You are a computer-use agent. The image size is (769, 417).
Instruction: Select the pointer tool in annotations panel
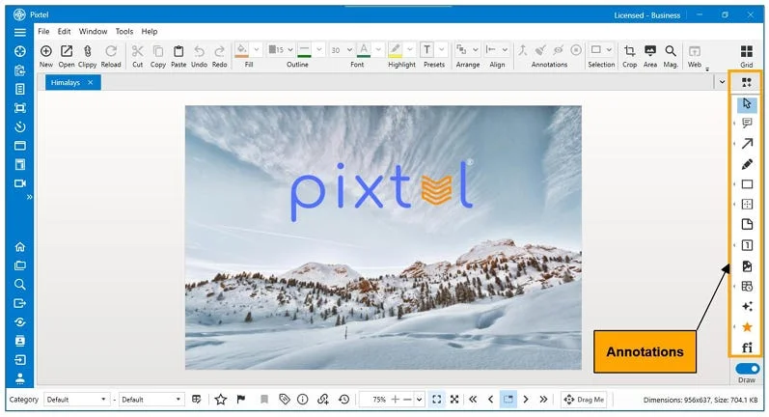[x=747, y=103]
